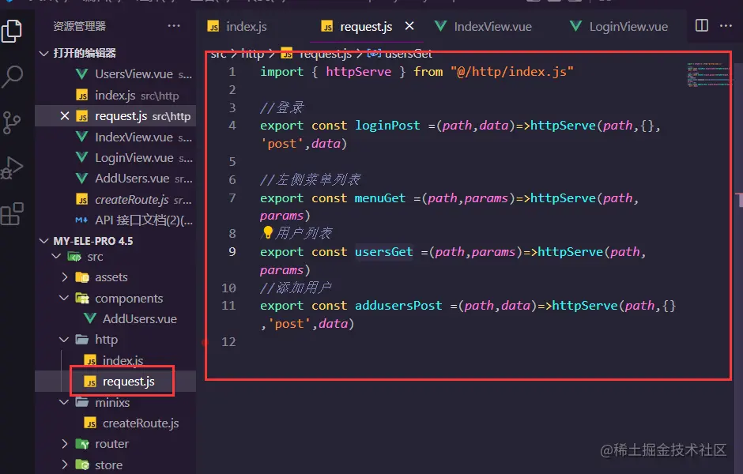Screen dimensions: 743x474
Task: Switch to the LoginView.vue tab
Action: tap(619, 27)
